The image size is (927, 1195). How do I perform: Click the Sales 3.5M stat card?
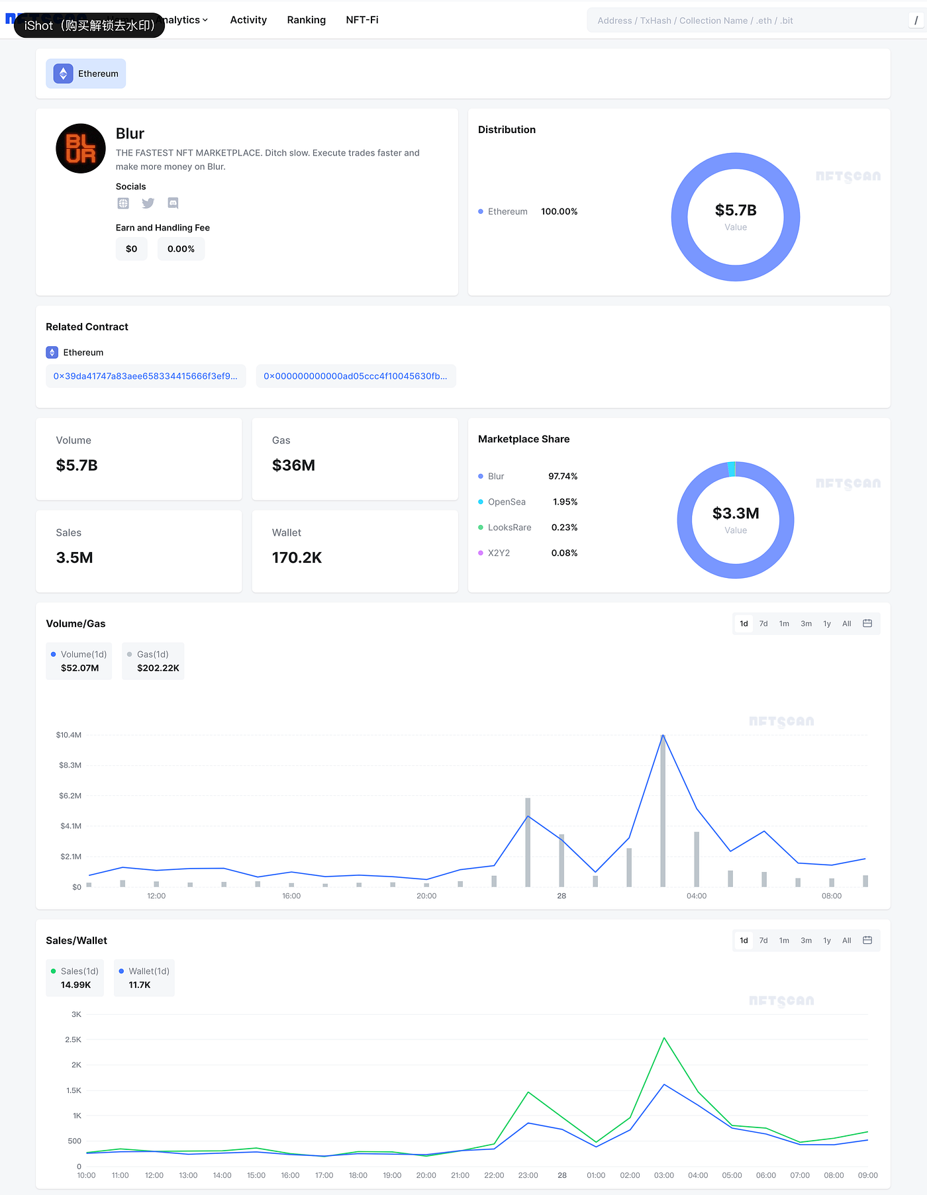139,551
